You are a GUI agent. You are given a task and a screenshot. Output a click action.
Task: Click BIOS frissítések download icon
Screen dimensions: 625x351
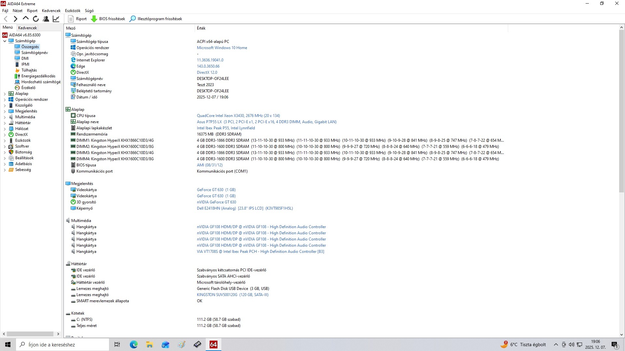tap(94, 19)
